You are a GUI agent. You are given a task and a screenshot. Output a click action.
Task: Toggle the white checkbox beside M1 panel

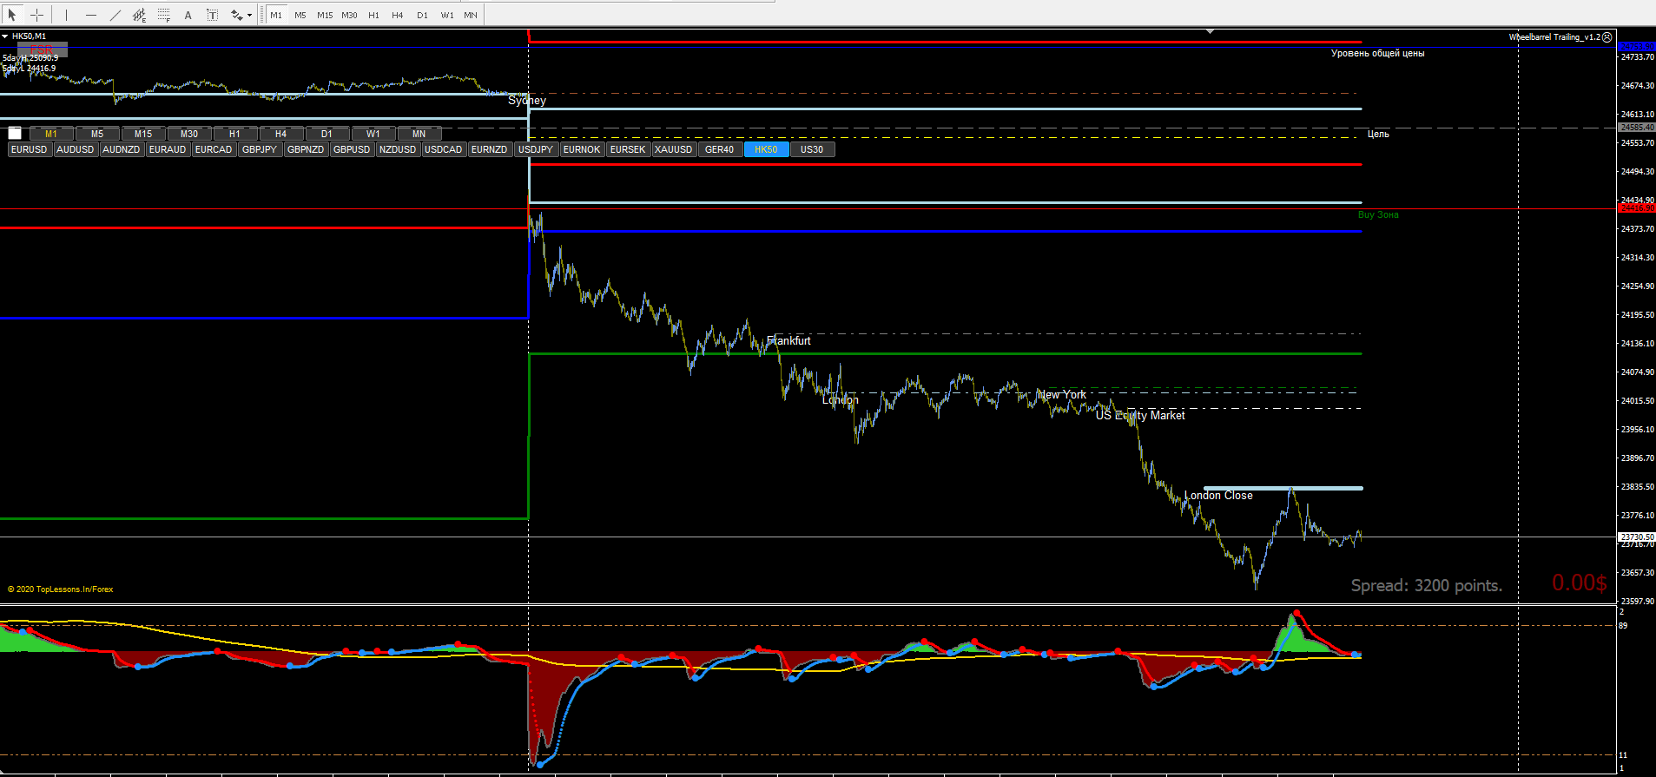(x=15, y=133)
